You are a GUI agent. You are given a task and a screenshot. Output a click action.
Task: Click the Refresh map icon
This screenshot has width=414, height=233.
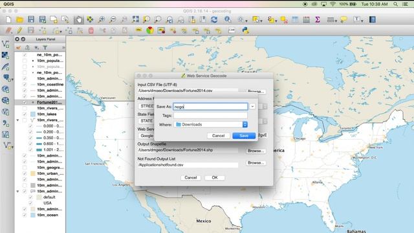(214, 19)
